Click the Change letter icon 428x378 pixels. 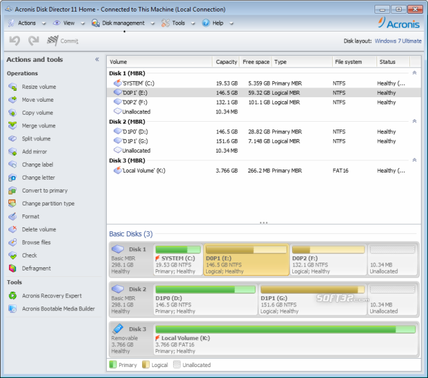pyautogui.click(x=13, y=178)
